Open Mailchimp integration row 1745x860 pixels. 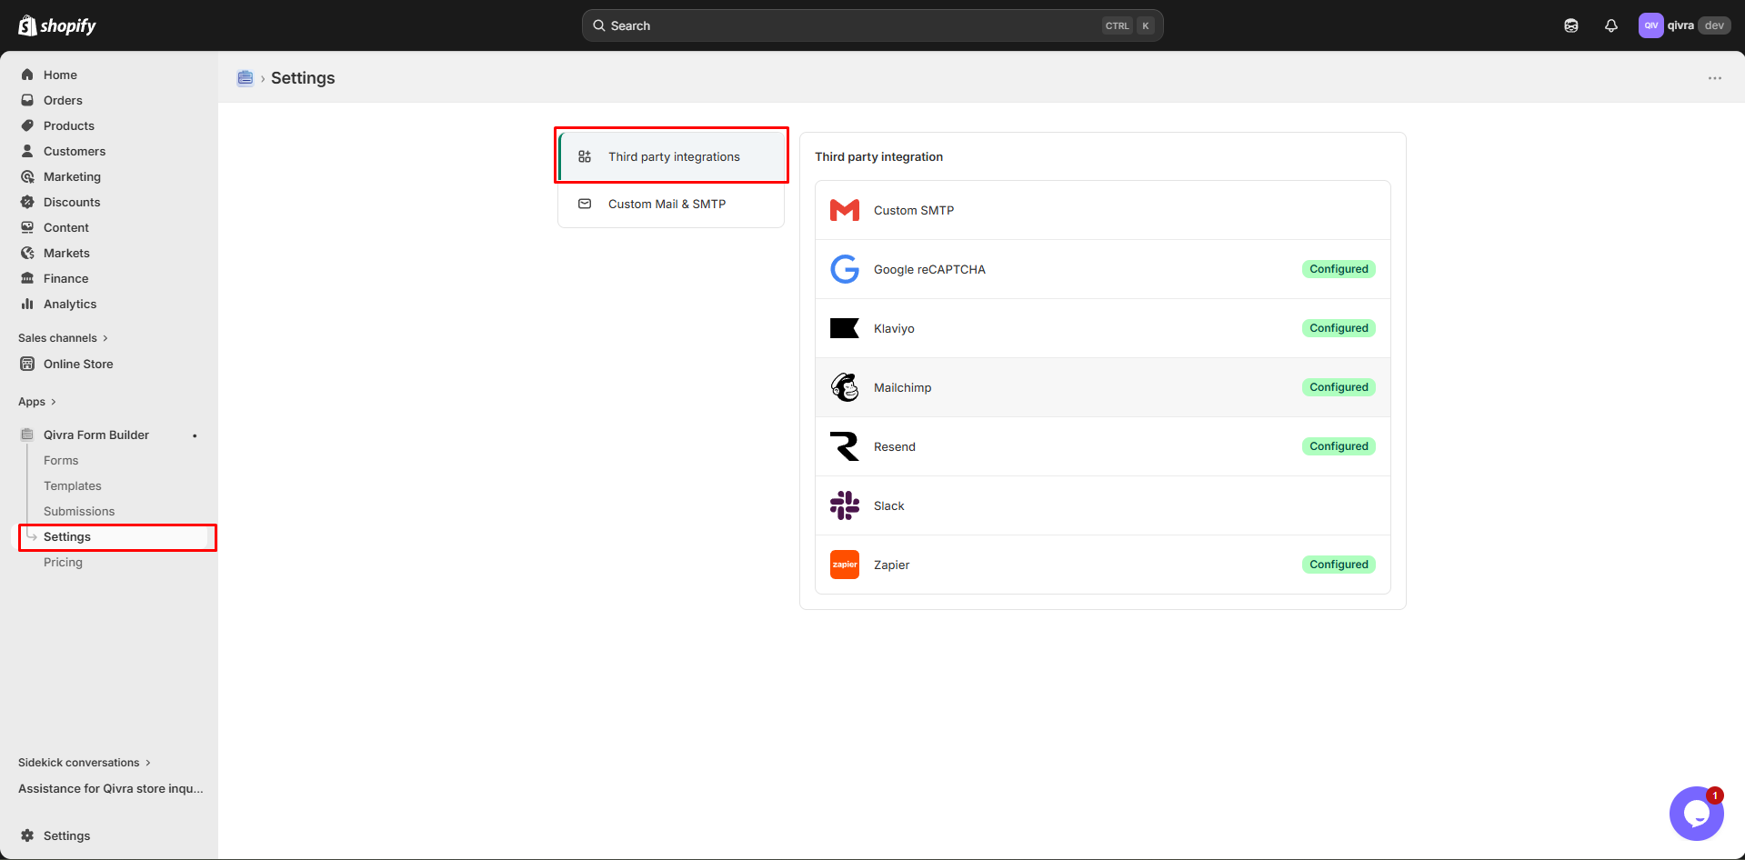(x=1103, y=387)
